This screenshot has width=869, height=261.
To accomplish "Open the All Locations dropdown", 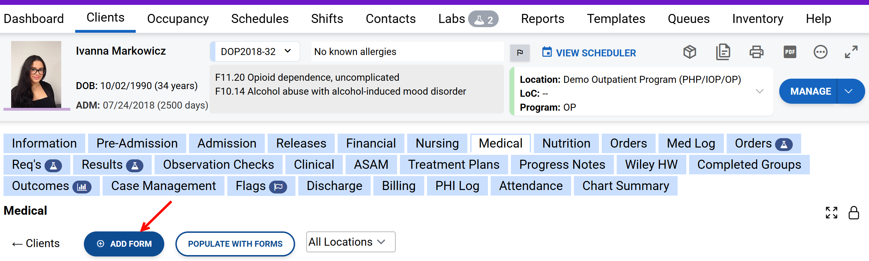I will pyautogui.click(x=350, y=242).
